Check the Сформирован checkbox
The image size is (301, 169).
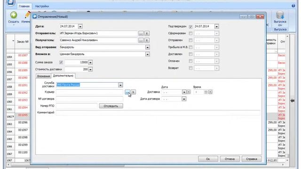pyautogui.click(x=190, y=33)
